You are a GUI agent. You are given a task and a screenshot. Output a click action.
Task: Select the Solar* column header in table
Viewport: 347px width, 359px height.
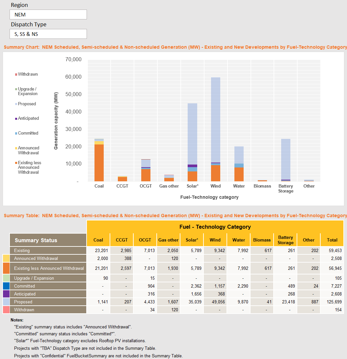(192, 240)
